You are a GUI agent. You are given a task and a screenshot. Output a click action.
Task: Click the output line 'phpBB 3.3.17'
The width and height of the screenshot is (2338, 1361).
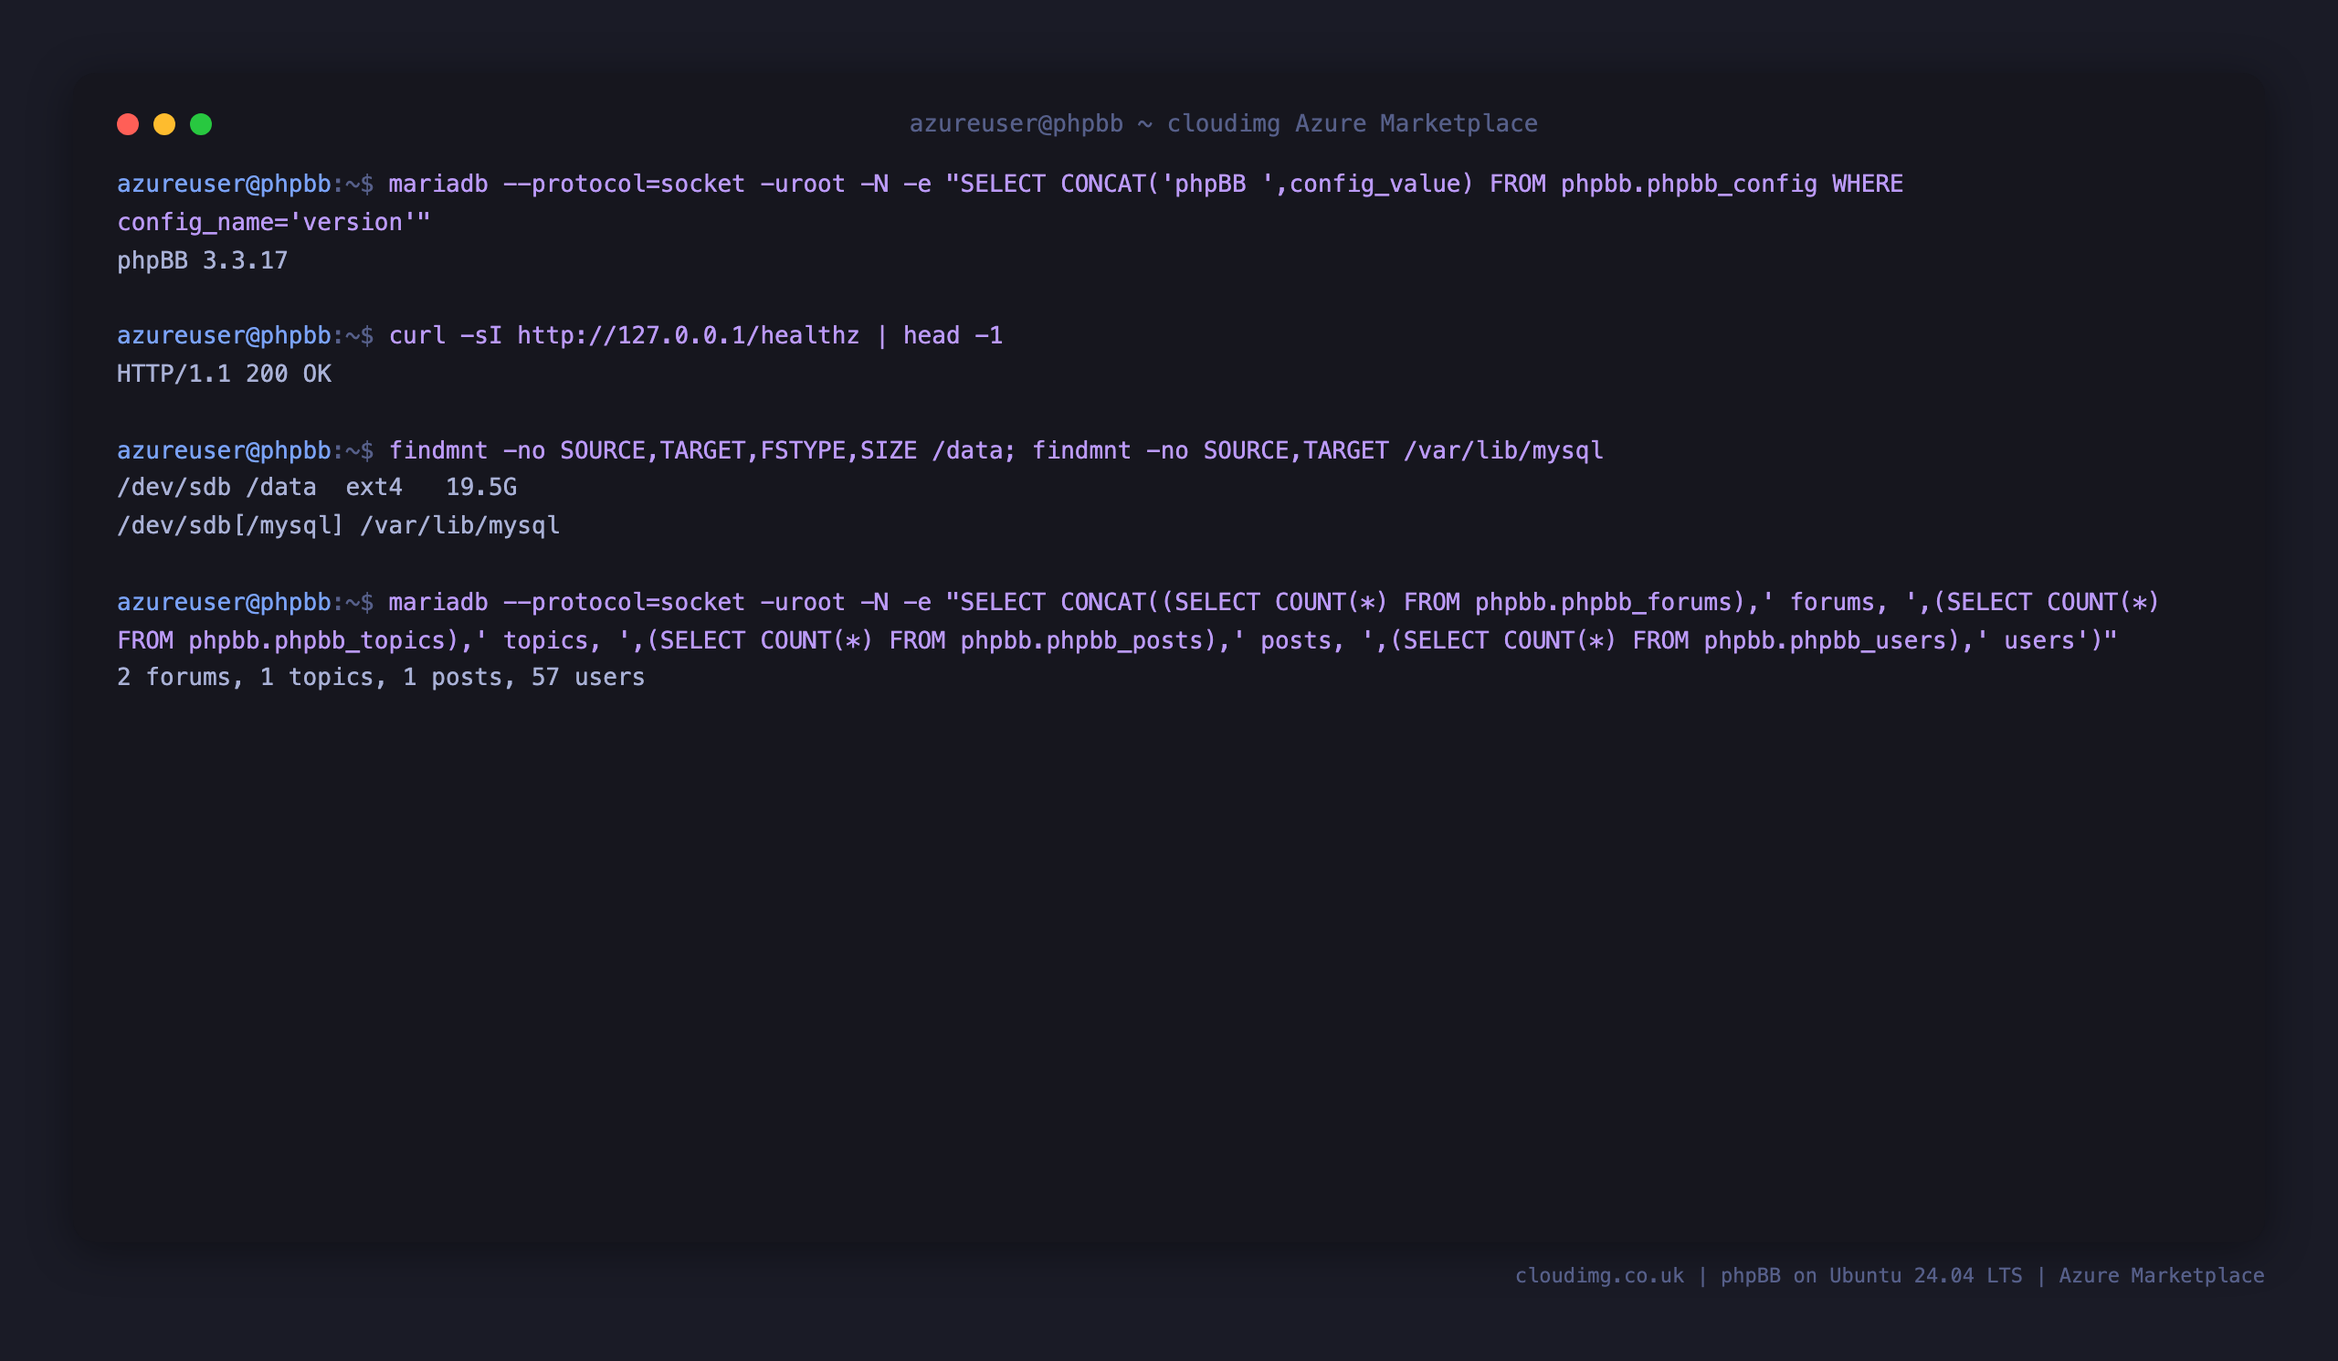[202, 260]
